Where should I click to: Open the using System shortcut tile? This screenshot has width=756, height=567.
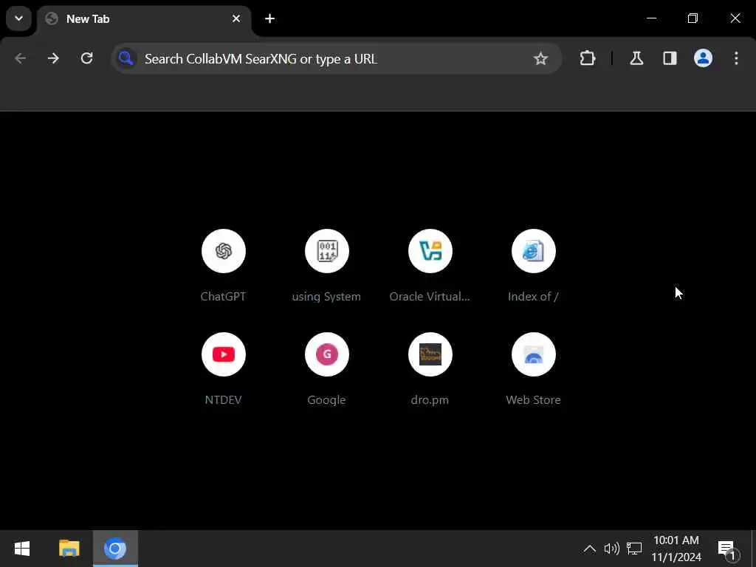(x=326, y=251)
